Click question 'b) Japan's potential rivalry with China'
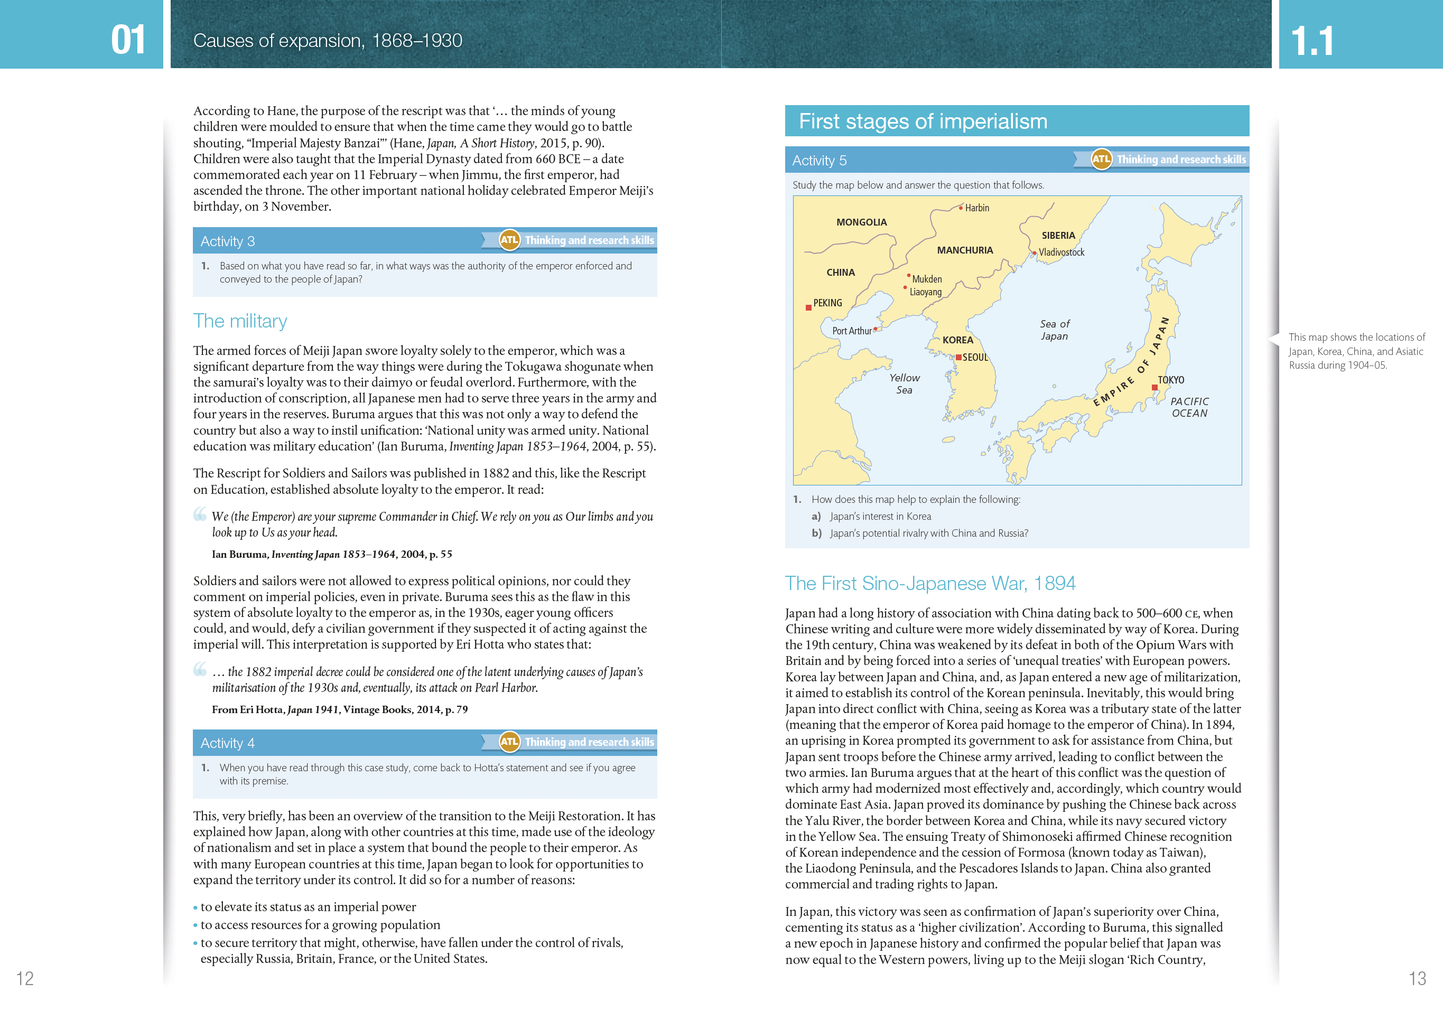1443x1020 pixels. tap(919, 534)
